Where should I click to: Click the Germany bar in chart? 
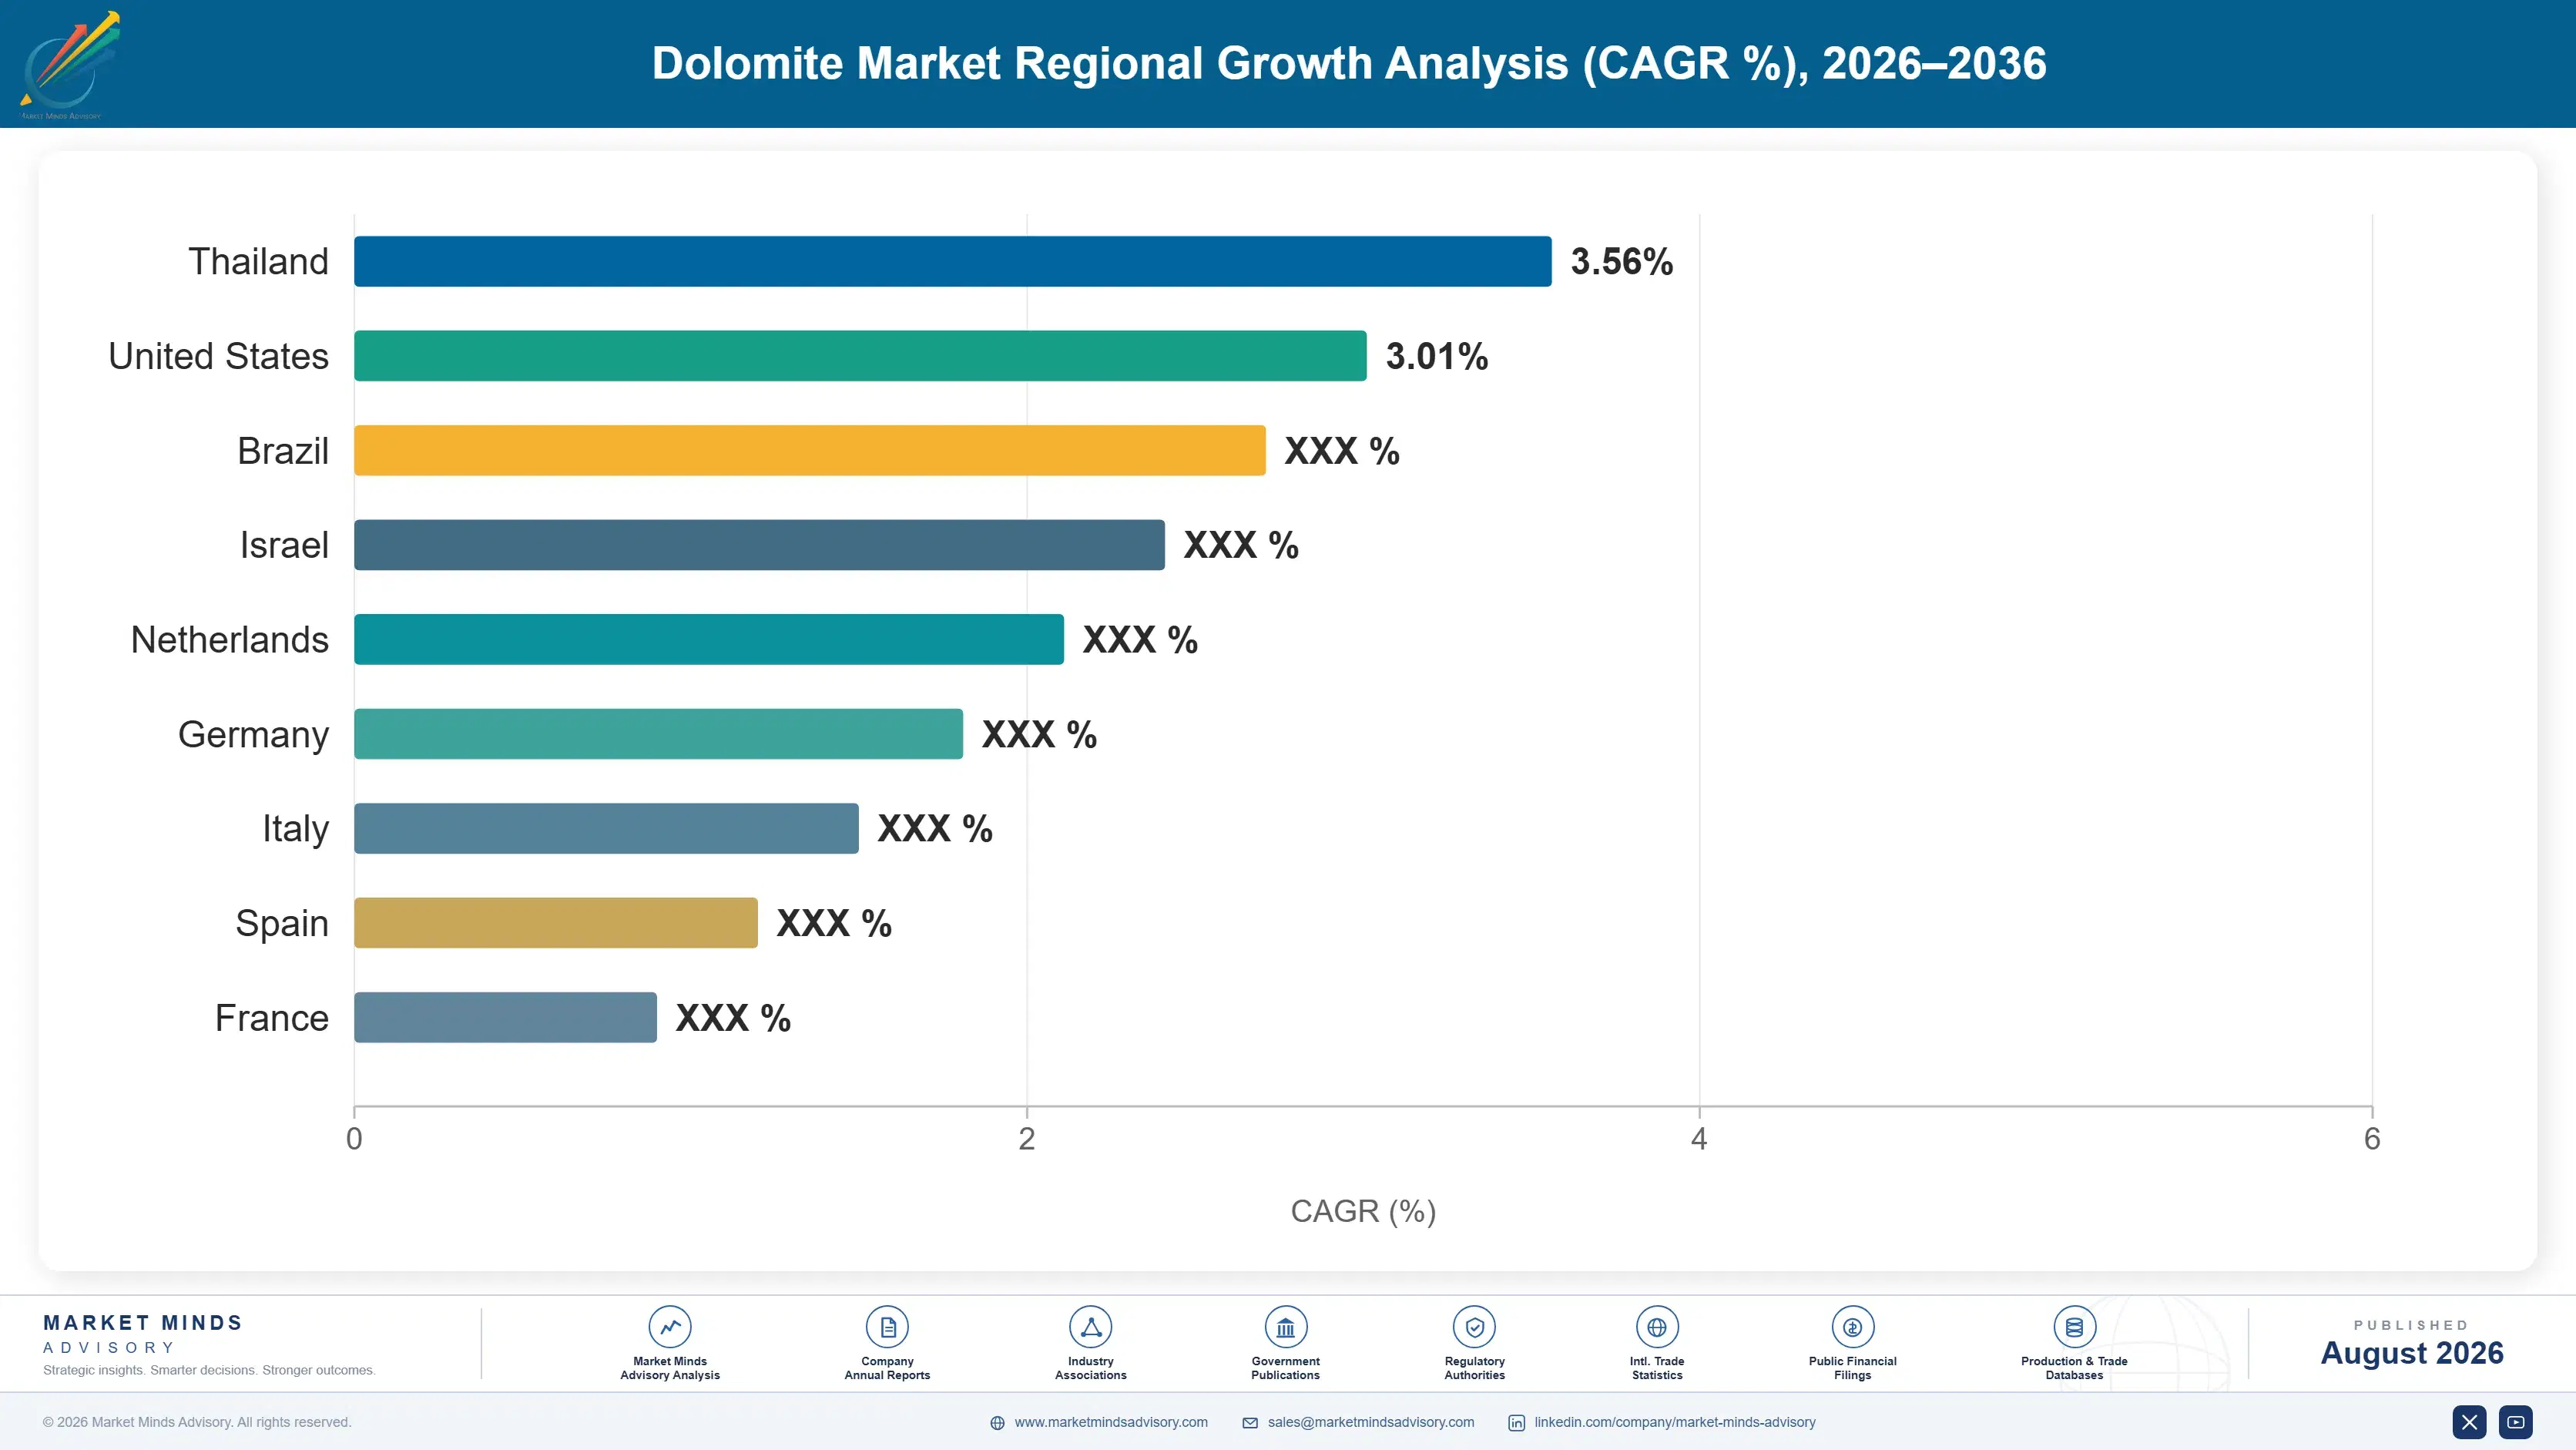(658, 734)
